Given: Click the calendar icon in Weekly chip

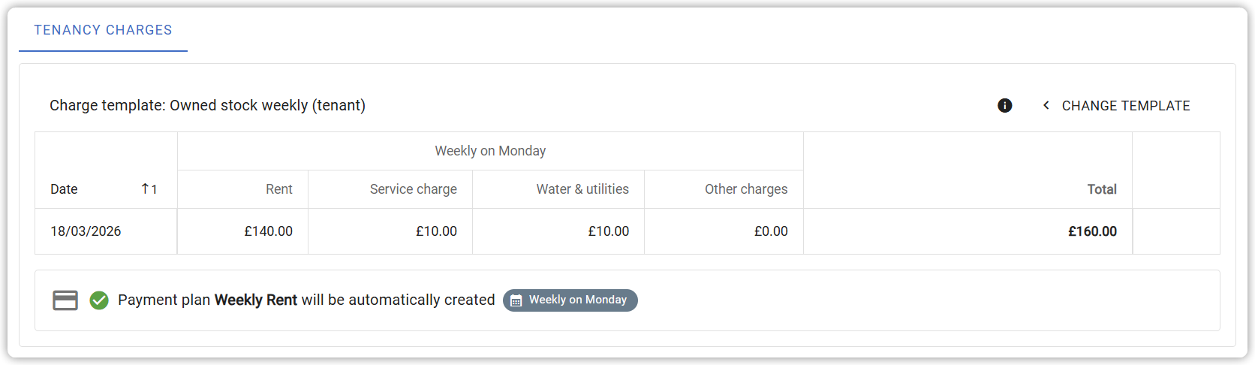Looking at the screenshot, I should coord(516,300).
